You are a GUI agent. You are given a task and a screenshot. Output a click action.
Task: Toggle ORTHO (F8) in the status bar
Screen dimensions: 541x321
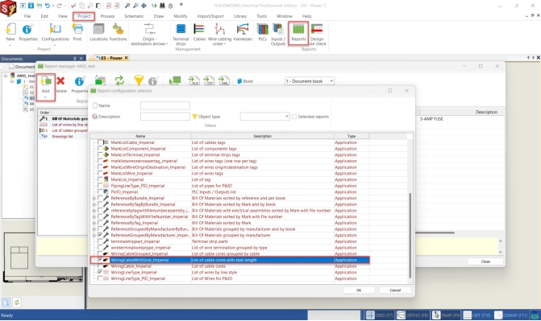(x=412, y=315)
